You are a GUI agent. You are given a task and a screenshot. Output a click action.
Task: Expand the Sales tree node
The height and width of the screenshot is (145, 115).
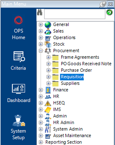(x=41, y=31)
